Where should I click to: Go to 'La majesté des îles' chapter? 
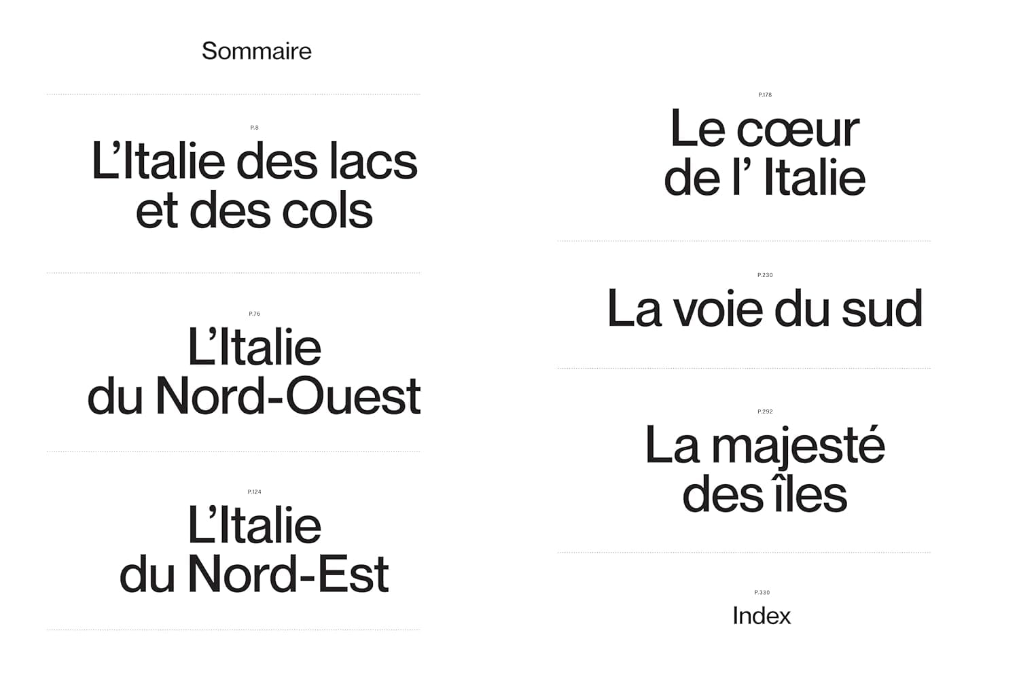(x=764, y=470)
